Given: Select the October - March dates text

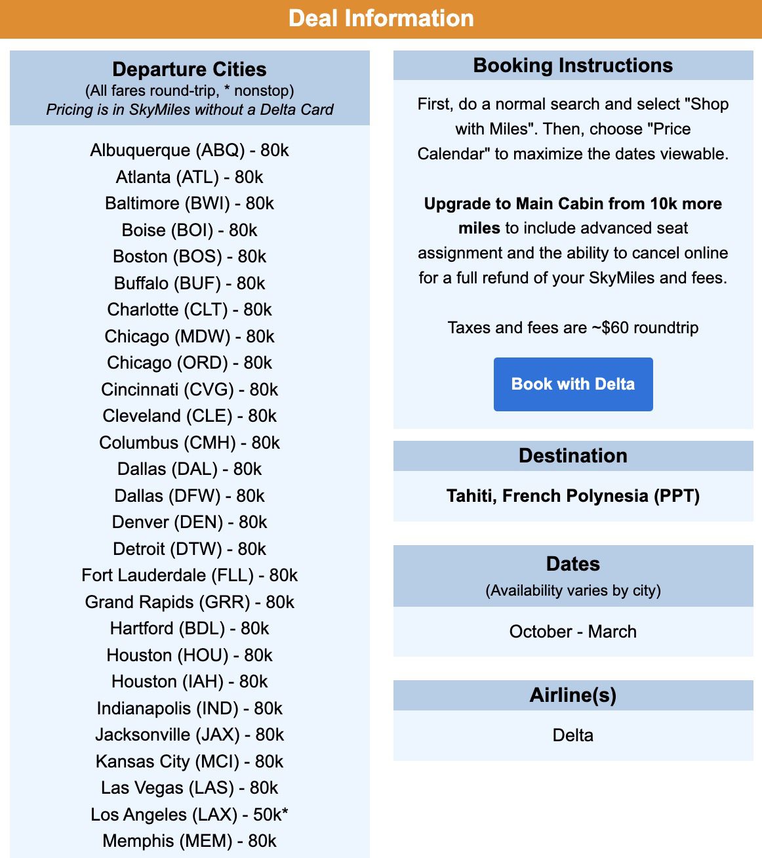Looking at the screenshot, I should click(572, 631).
